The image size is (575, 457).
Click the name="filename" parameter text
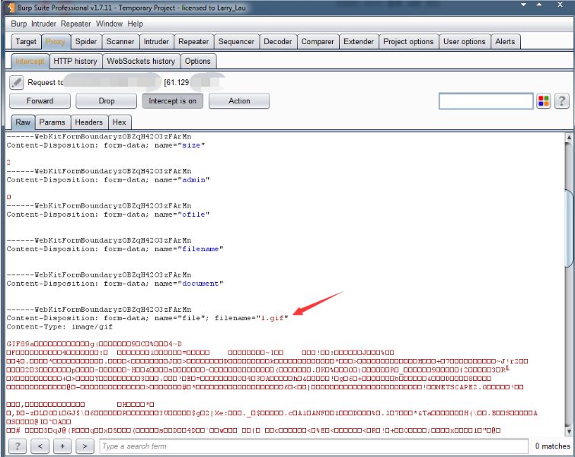point(189,249)
